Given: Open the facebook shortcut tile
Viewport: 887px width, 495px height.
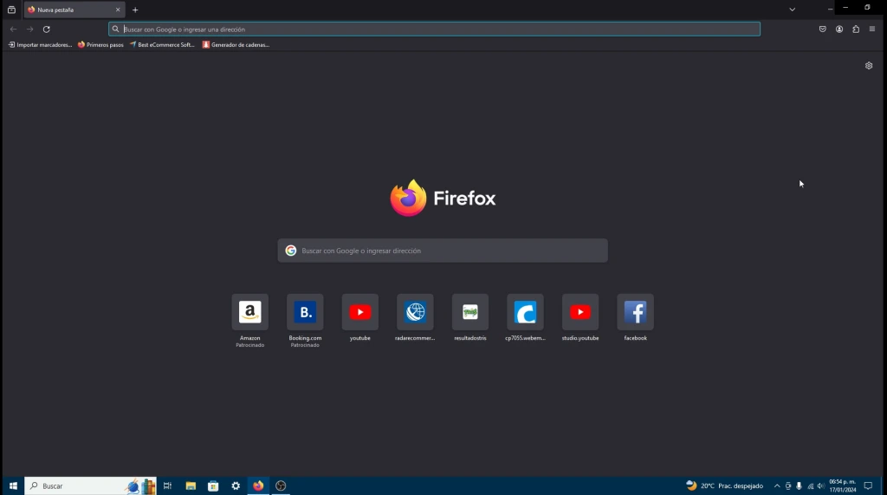Looking at the screenshot, I should tap(635, 312).
